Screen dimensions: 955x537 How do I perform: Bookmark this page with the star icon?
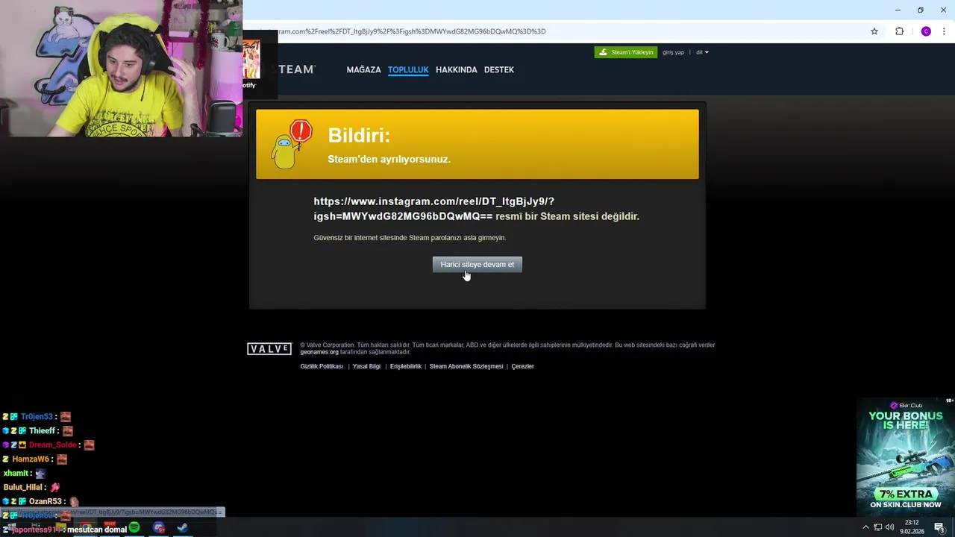[x=874, y=31]
